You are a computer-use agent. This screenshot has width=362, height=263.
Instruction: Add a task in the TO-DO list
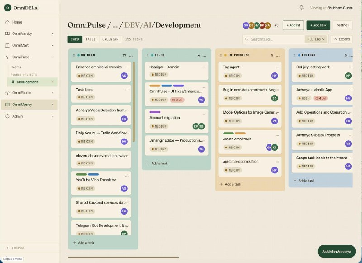click(x=157, y=163)
